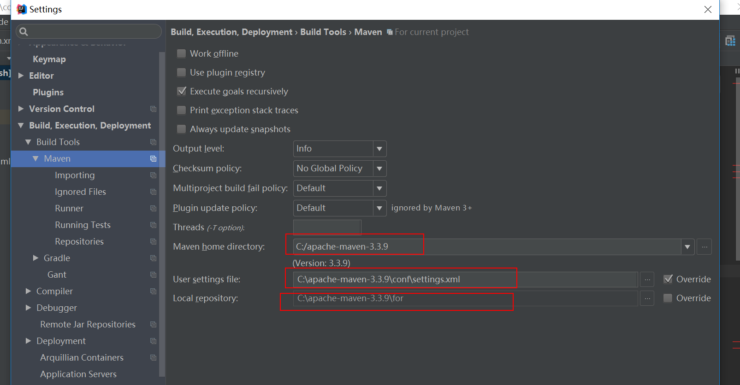The height and width of the screenshot is (385, 740).
Task: Select Arquillian Containers
Action: point(82,357)
